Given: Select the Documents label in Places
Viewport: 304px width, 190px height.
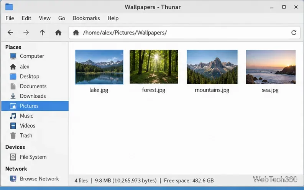Looking at the screenshot, I should click(33, 86).
